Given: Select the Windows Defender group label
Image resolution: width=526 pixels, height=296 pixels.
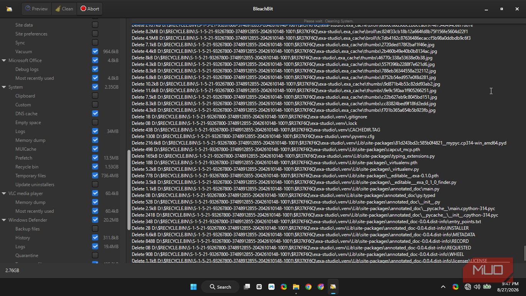Looking at the screenshot, I should tap(28, 220).
